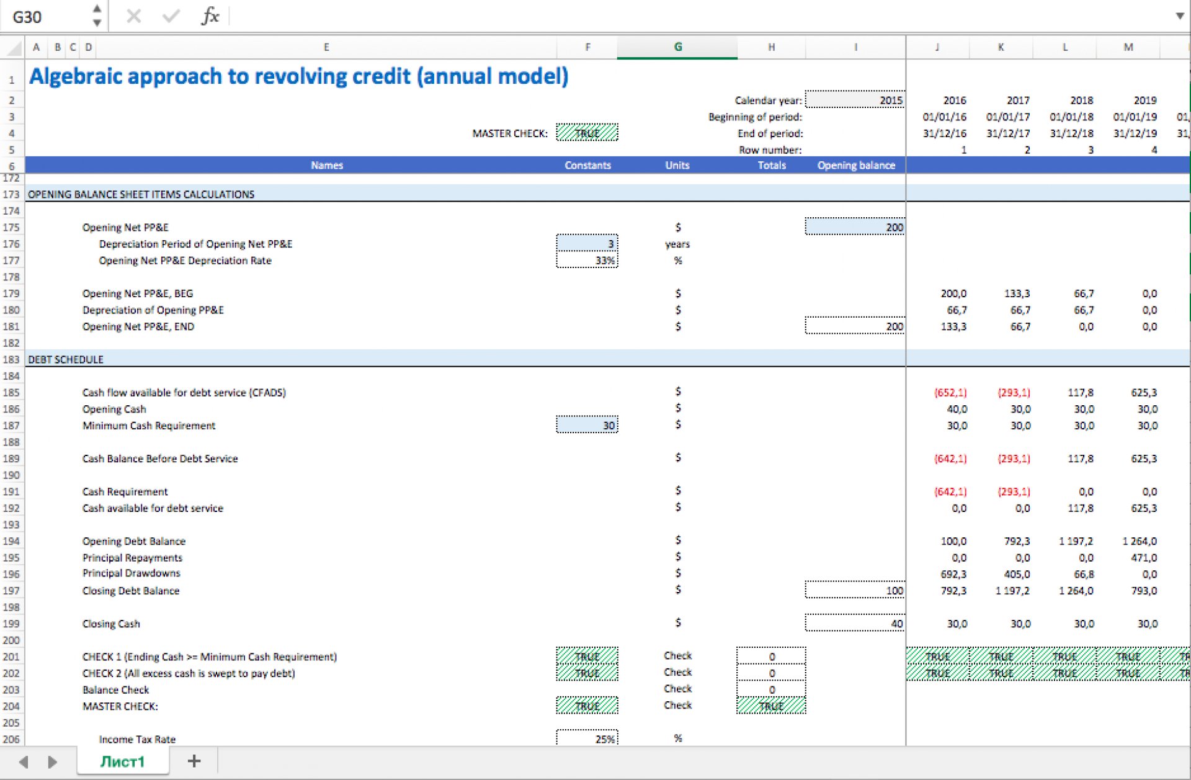Add a new sheet with plus button
The height and width of the screenshot is (780, 1191).
coord(194,761)
